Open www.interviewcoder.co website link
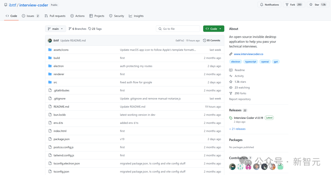Viewport: 331px width, 175px height. pos(249,54)
